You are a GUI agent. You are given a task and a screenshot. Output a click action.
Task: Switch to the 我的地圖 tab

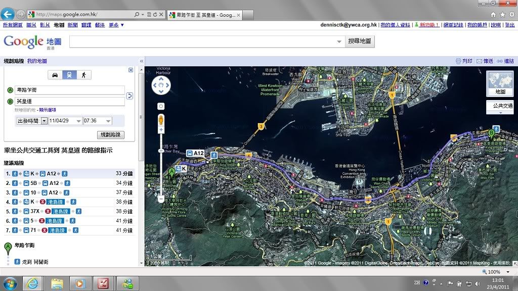pos(37,61)
